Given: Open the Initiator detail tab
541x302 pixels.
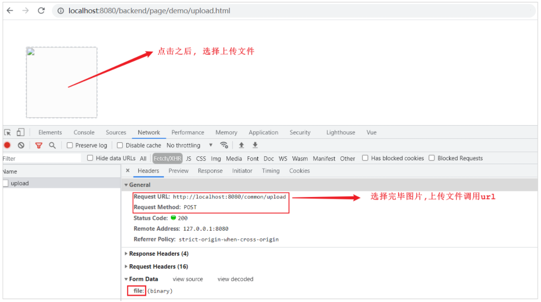Looking at the screenshot, I should pyautogui.click(x=242, y=171).
